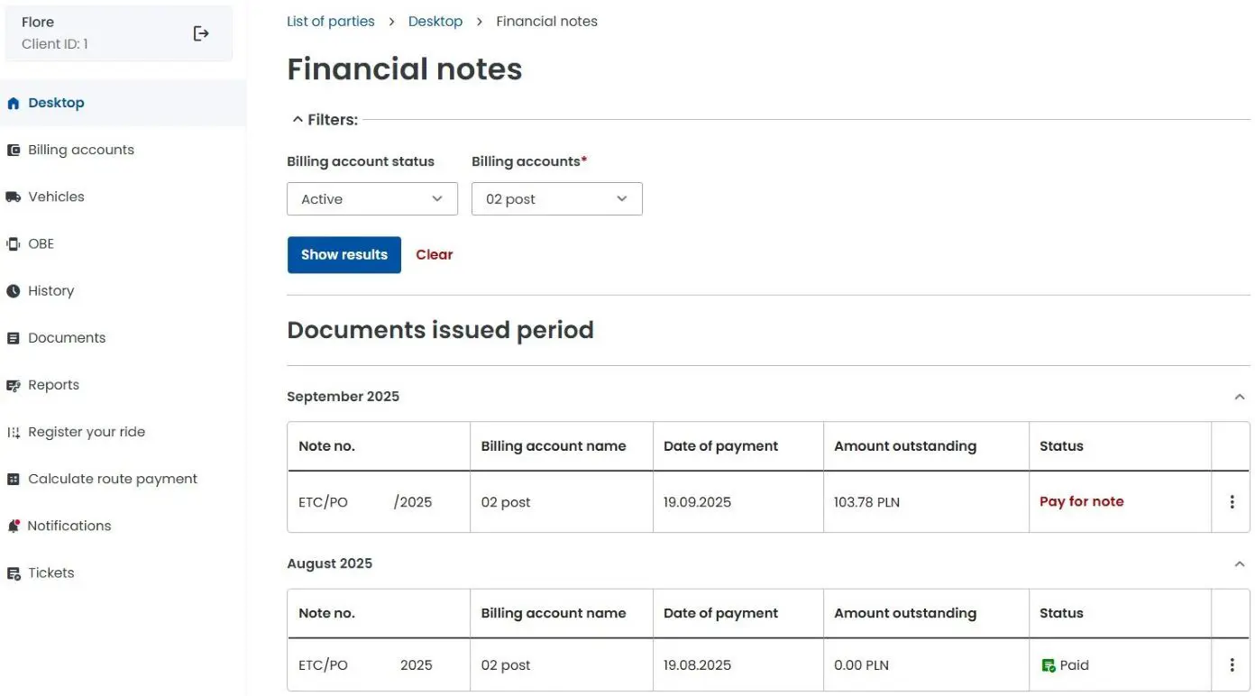
Task: Go to Calculate route payment
Action: 112,479
